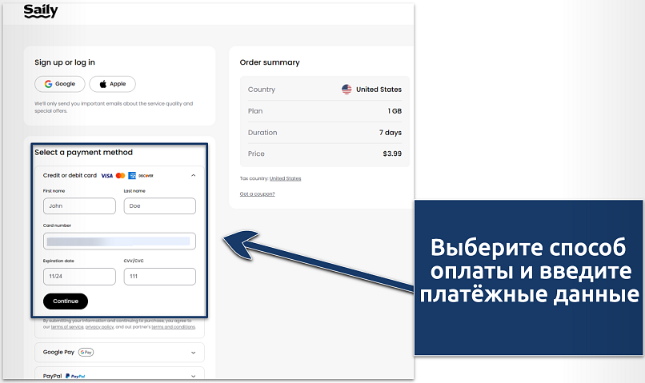Click the Visa card icon
Image resolution: width=645 pixels, height=383 pixels.
click(107, 175)
